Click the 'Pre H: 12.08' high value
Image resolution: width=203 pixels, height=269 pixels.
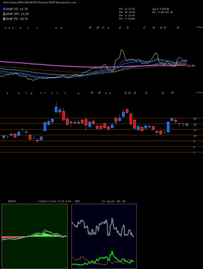click(x=127, y=12)
